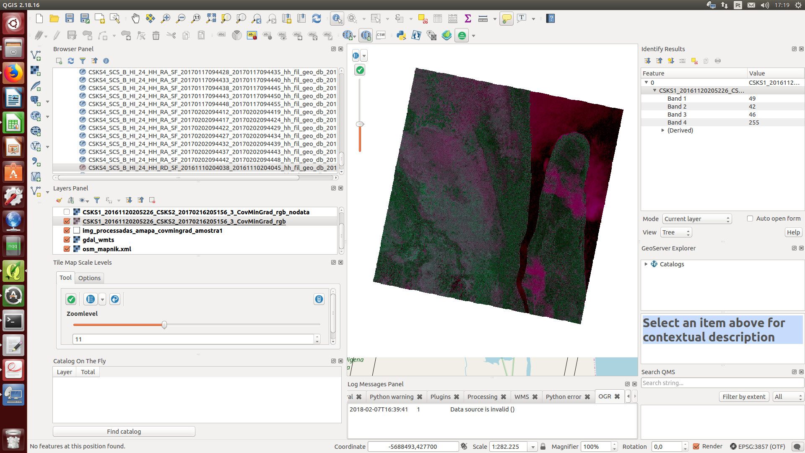This screenshot has height=453, width=805.
Task: Click the Filter by extent button
Action: pos(744,397)
